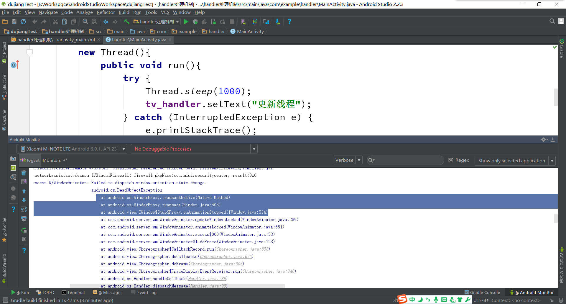Click the Debug bug icon

point(195,22)
